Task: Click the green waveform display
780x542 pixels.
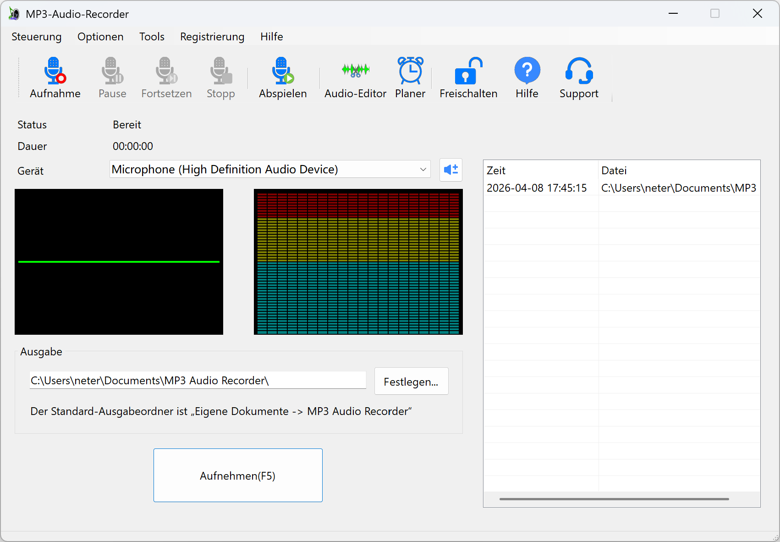Action: (x=119, y=262)
